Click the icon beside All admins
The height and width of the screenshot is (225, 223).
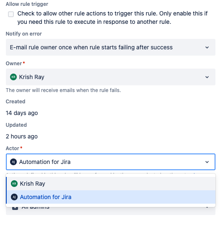(15, 208)
